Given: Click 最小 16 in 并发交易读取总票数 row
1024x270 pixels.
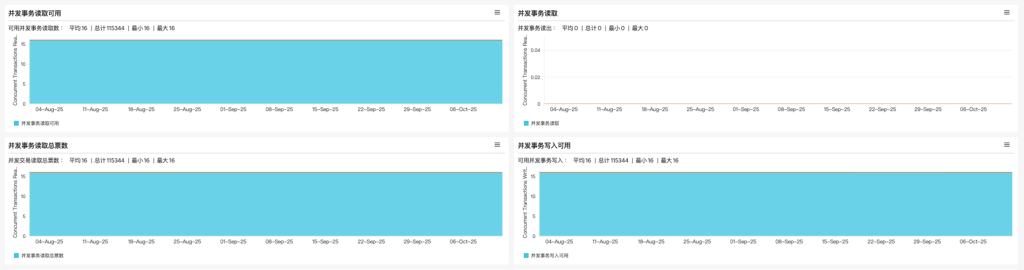Looking at the screenshot, I should pyautogui.click(x=140, y=161).
